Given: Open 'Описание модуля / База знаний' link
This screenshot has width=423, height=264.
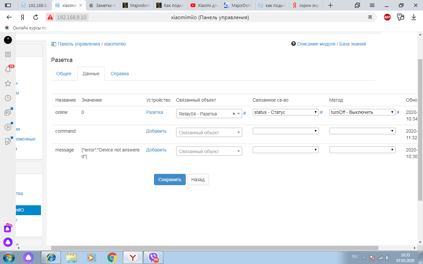Looking at the screenshot, I should (331, 44).
